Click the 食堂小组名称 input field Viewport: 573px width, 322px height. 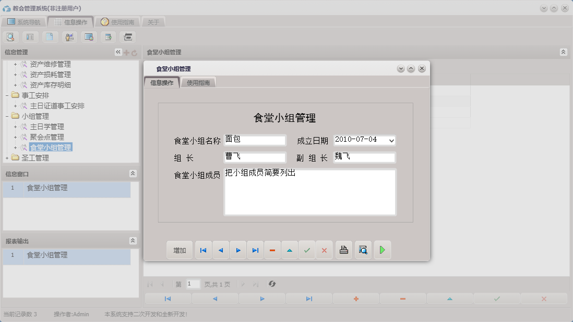pos(255,140)
